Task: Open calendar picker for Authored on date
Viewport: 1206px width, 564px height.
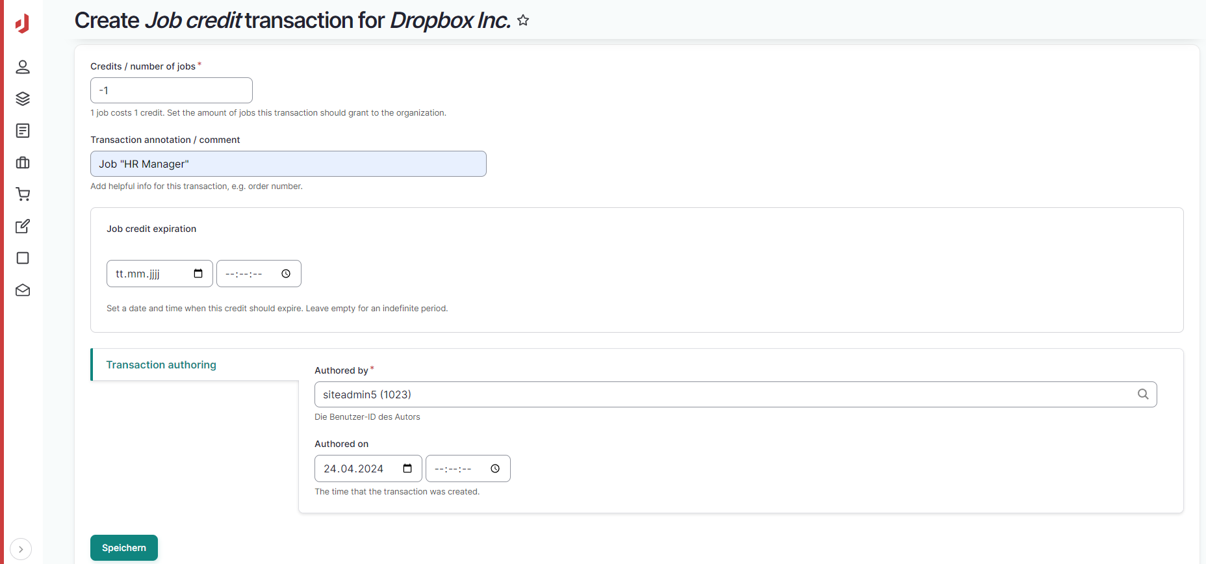Action: (407, 468)
